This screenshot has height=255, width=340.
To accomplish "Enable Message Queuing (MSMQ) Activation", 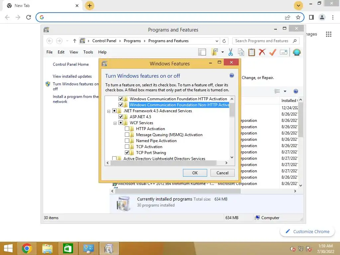I will point(127,135).
